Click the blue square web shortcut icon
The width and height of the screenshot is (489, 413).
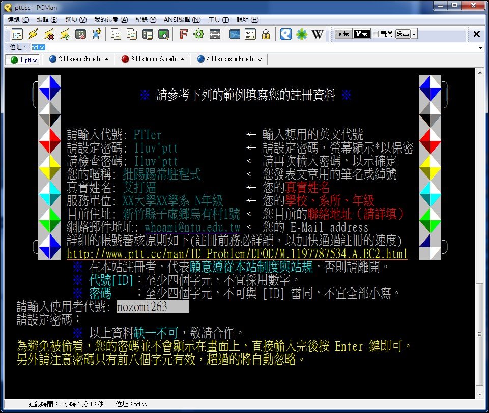click(x=285, y=34)
